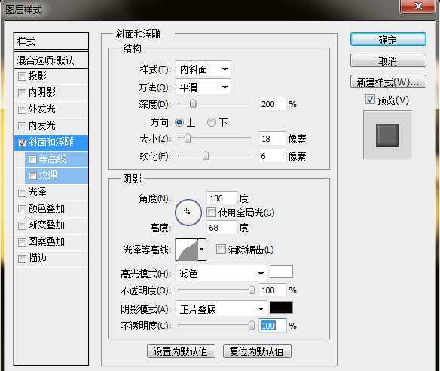Image resolution: width=440 pixels, height=371 pixels.
Task: Select 混合选项:默认 entry
Action: click(x=51, y=60)
